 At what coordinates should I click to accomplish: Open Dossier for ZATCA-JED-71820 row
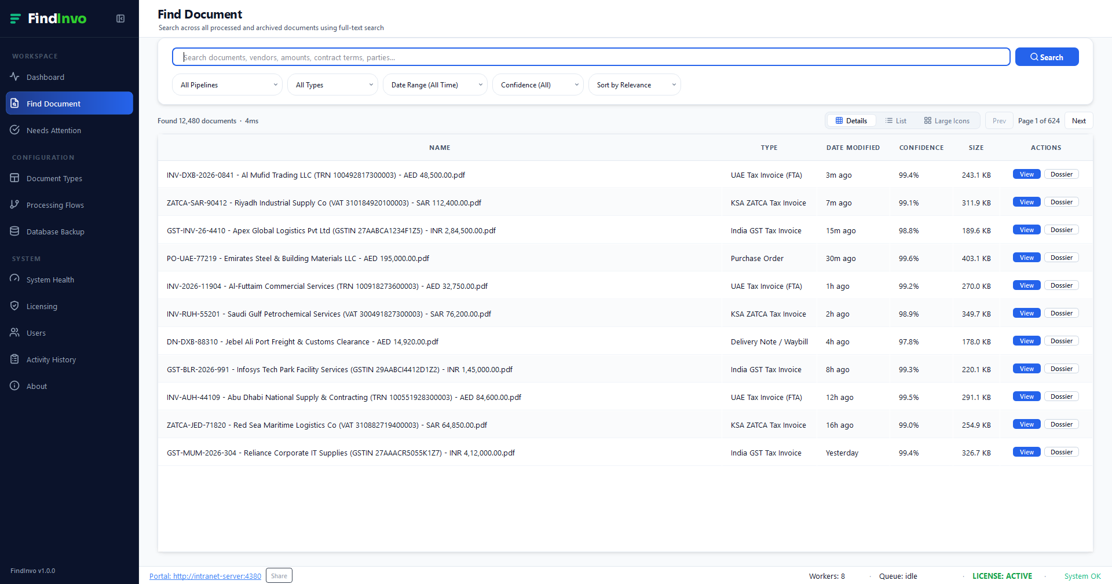coord(1062,424)
